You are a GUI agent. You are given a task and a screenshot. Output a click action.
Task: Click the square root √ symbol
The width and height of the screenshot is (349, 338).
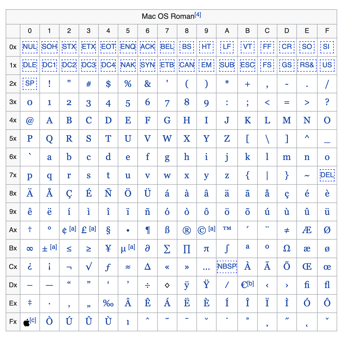(89, 266)
